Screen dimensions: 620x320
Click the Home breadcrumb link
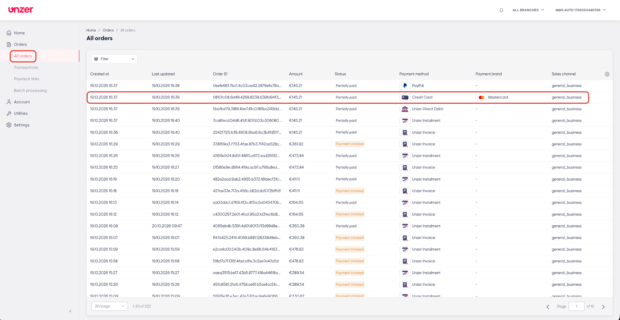pyautogui.click(x=91, y=30)
